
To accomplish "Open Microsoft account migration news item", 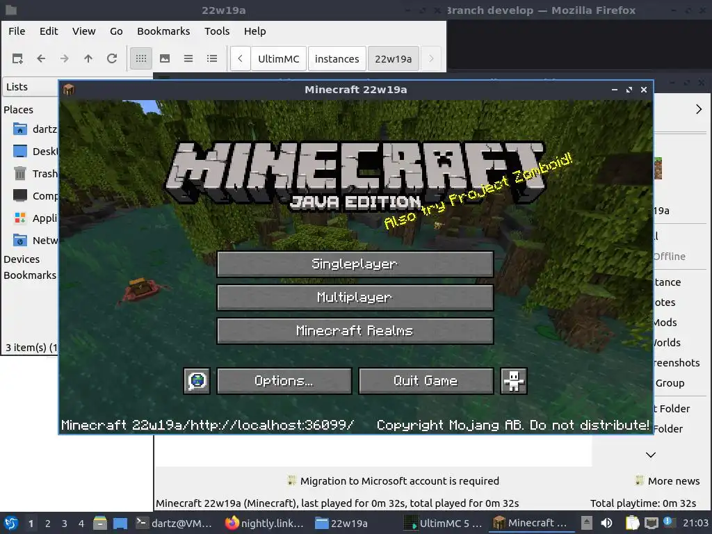I will (x=394, y=481).
